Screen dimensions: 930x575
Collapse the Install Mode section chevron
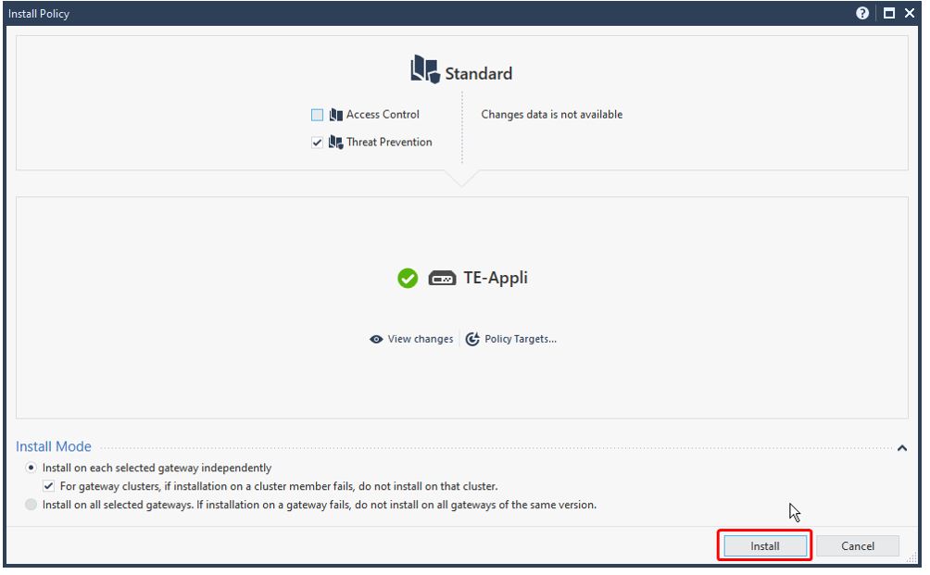tap(902, 448)
